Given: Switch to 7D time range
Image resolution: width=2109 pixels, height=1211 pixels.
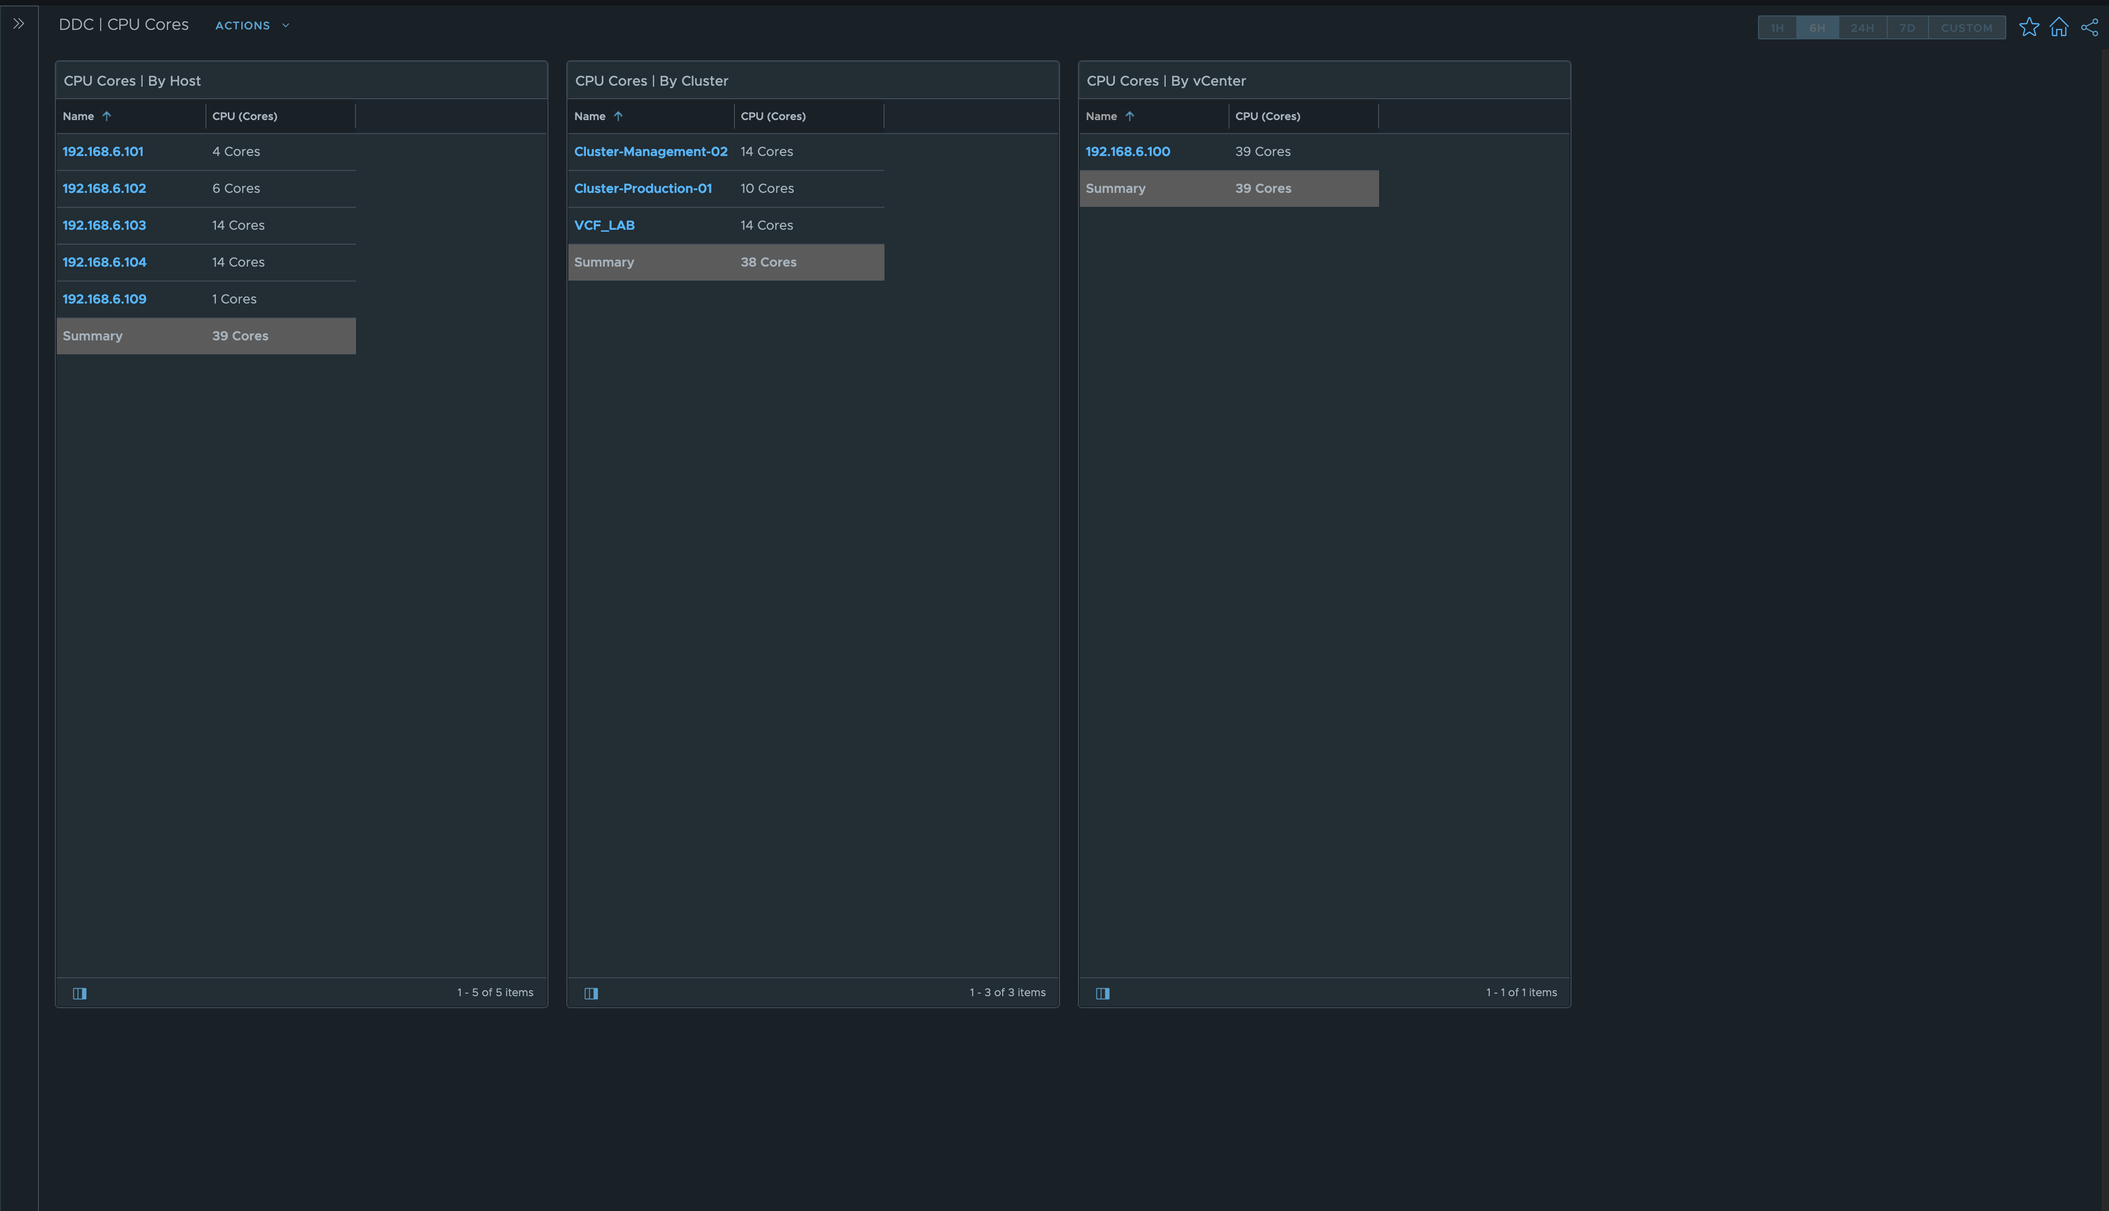Looking at the screenshot, I should click(x=1907, y=28).
